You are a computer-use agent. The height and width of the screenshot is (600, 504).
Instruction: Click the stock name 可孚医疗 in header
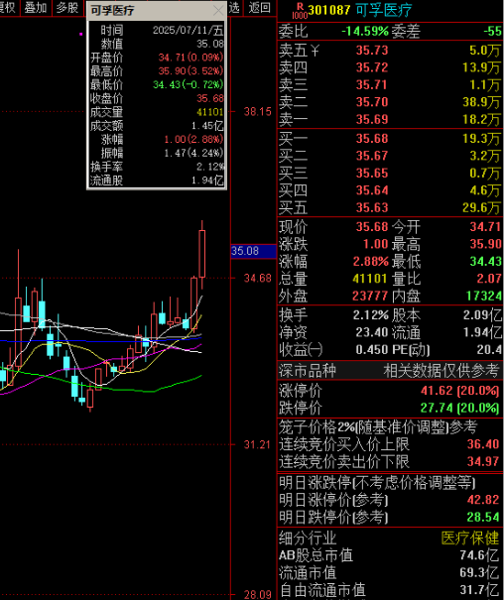coord(383,10)
